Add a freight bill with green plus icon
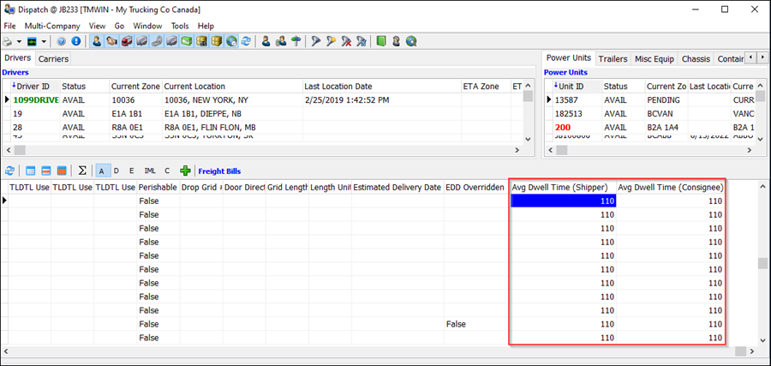 [x=185, y=171]
